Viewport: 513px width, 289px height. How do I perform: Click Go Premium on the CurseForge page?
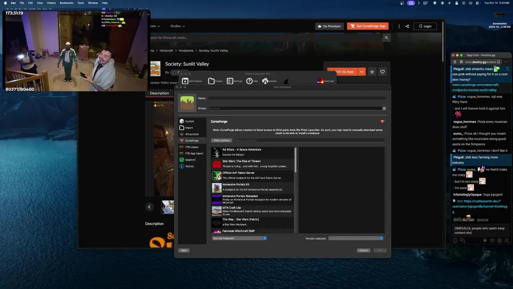click(x=329, y=26)
